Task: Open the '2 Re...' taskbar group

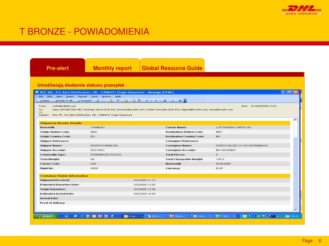Action: click(202, 216)
